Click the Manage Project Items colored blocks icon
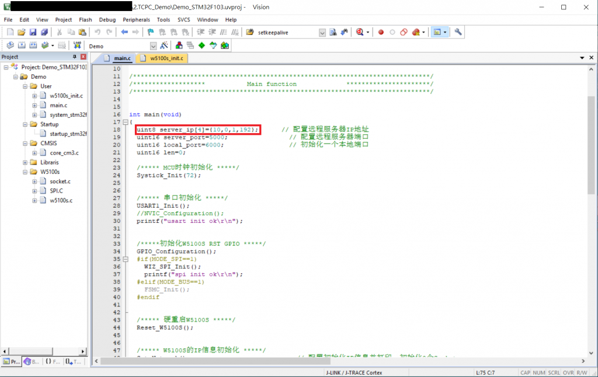This screenshot has height=377, width=598. [179, 46]
